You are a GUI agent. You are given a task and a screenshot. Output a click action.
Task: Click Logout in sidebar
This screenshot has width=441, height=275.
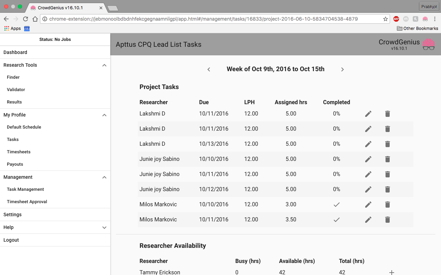55,240
